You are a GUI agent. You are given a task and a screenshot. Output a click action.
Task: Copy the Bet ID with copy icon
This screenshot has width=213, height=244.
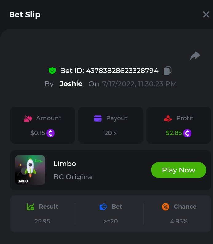click(168, 71)
